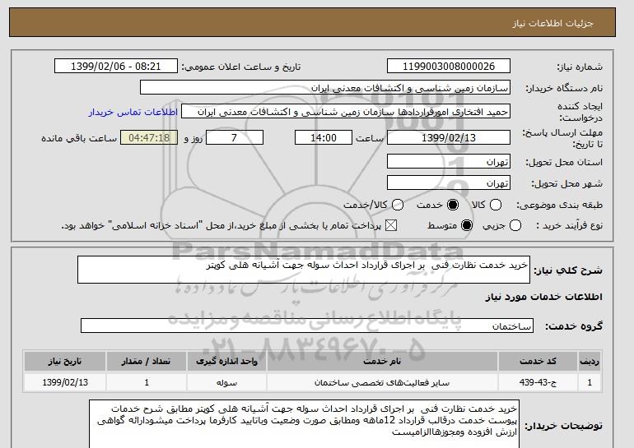Click the remaining time field 04:47:18

coord(149,137)
